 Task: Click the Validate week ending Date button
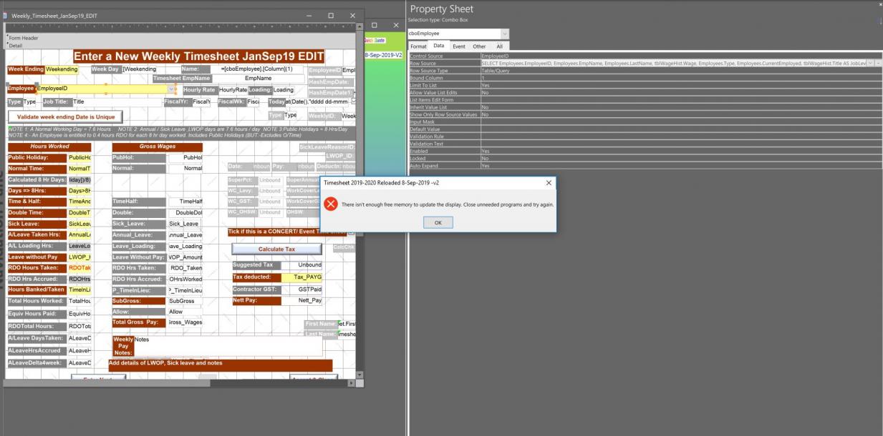pyautogui.click(x=65, y=117)
